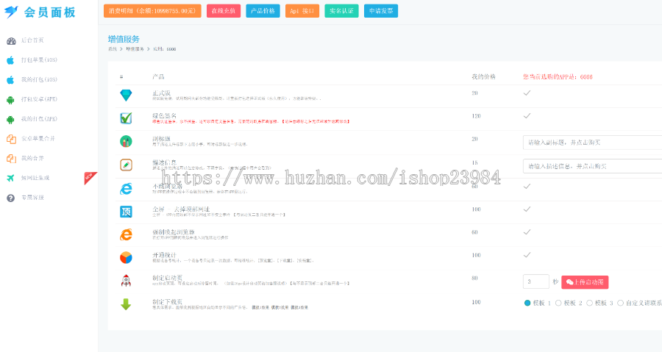This screenshot has height=352, width=662.
Task: Click Android icon beside 我的打包(APK)
Action: coord(10,120)
